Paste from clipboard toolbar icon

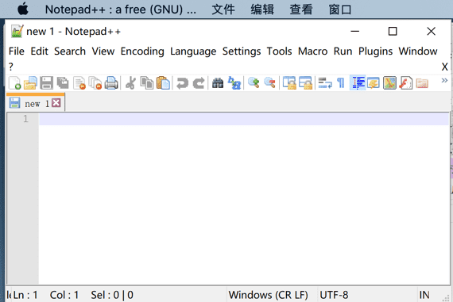click(x=163, y=83)
